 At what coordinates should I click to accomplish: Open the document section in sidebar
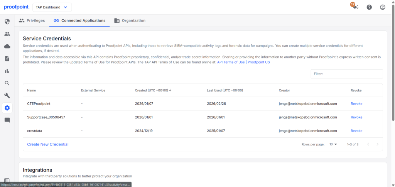pos(7,58)
